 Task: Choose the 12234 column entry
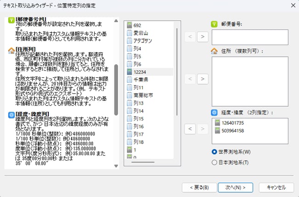pyautogui.click(x=140, y=72)
